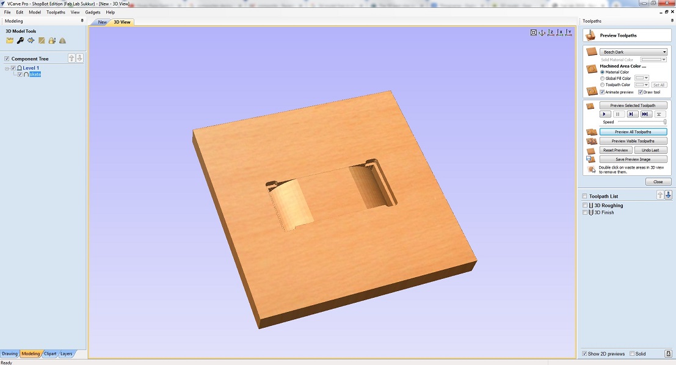Open the Edit menu

pos(20,12)
